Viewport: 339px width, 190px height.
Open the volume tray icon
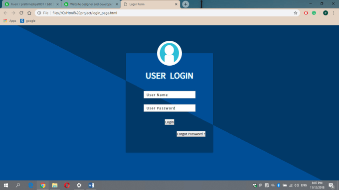point(297,185)
